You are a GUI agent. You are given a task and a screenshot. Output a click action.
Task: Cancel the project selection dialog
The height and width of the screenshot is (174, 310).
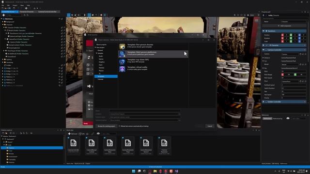tap(210, 126)
